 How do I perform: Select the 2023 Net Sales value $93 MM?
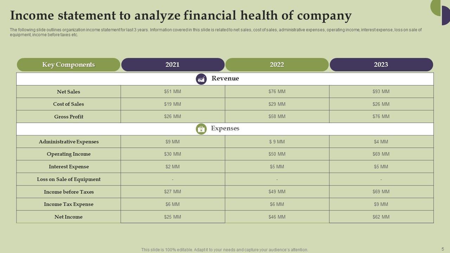coord(381,92)
